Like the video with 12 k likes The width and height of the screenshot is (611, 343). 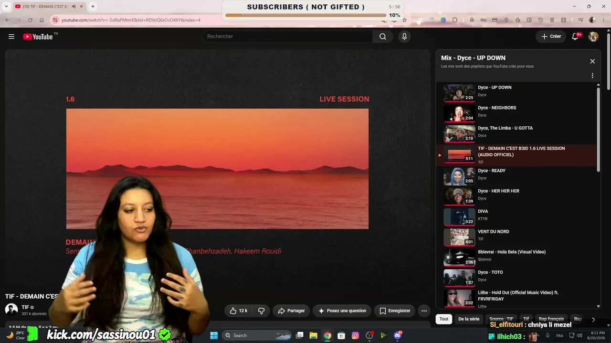coord(238,311)
